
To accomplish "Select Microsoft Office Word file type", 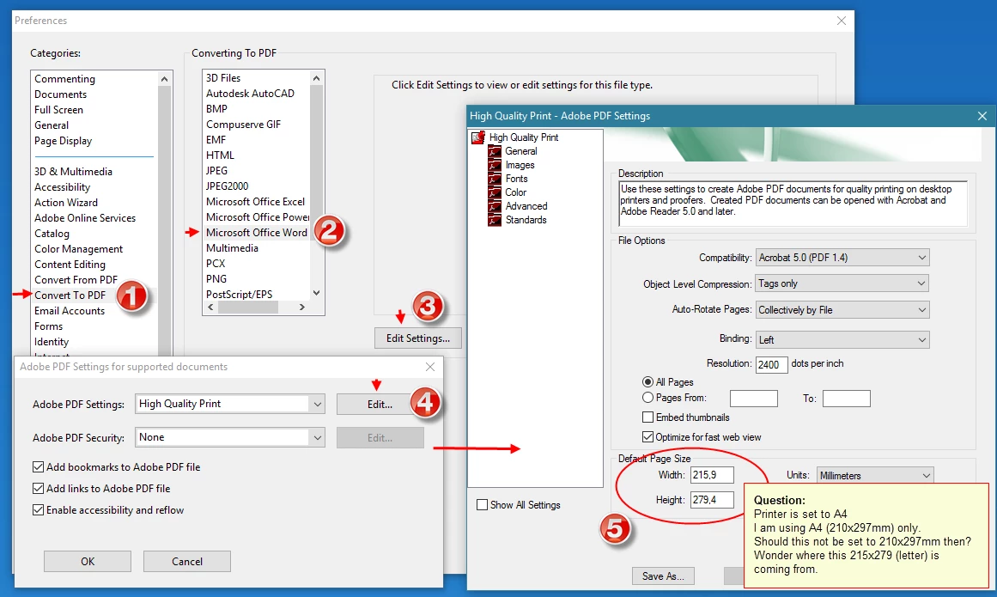I will coord(256,233).
